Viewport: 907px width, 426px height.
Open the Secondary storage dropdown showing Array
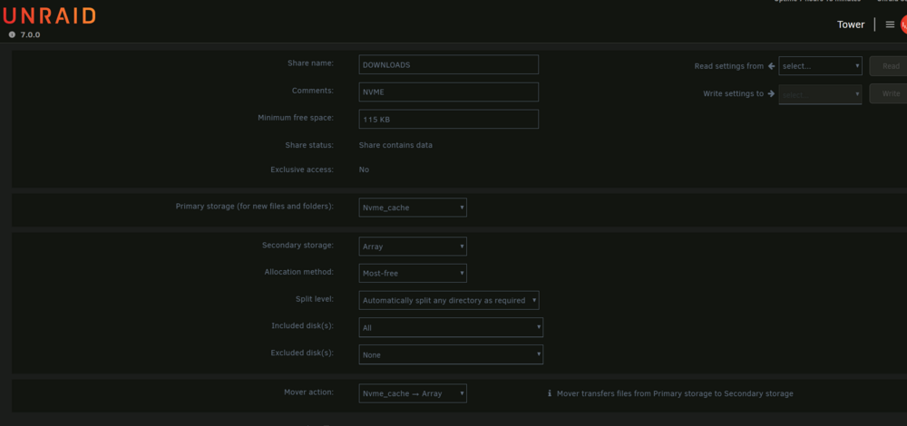[x=413, y=247]
